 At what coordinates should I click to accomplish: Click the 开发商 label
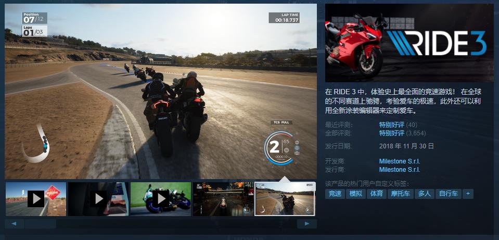tap(335, 161)
